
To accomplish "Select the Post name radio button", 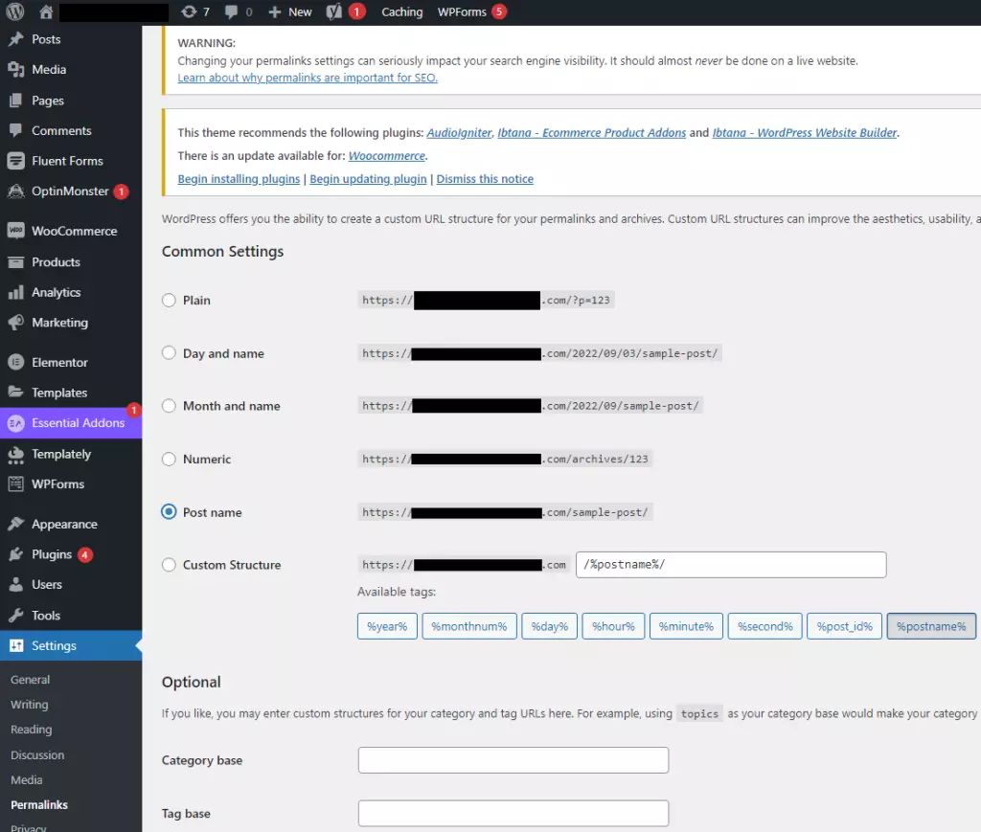I will (169, 512).
